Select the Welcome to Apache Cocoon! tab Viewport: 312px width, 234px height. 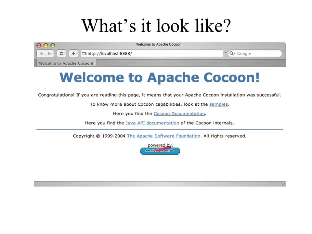66,63
